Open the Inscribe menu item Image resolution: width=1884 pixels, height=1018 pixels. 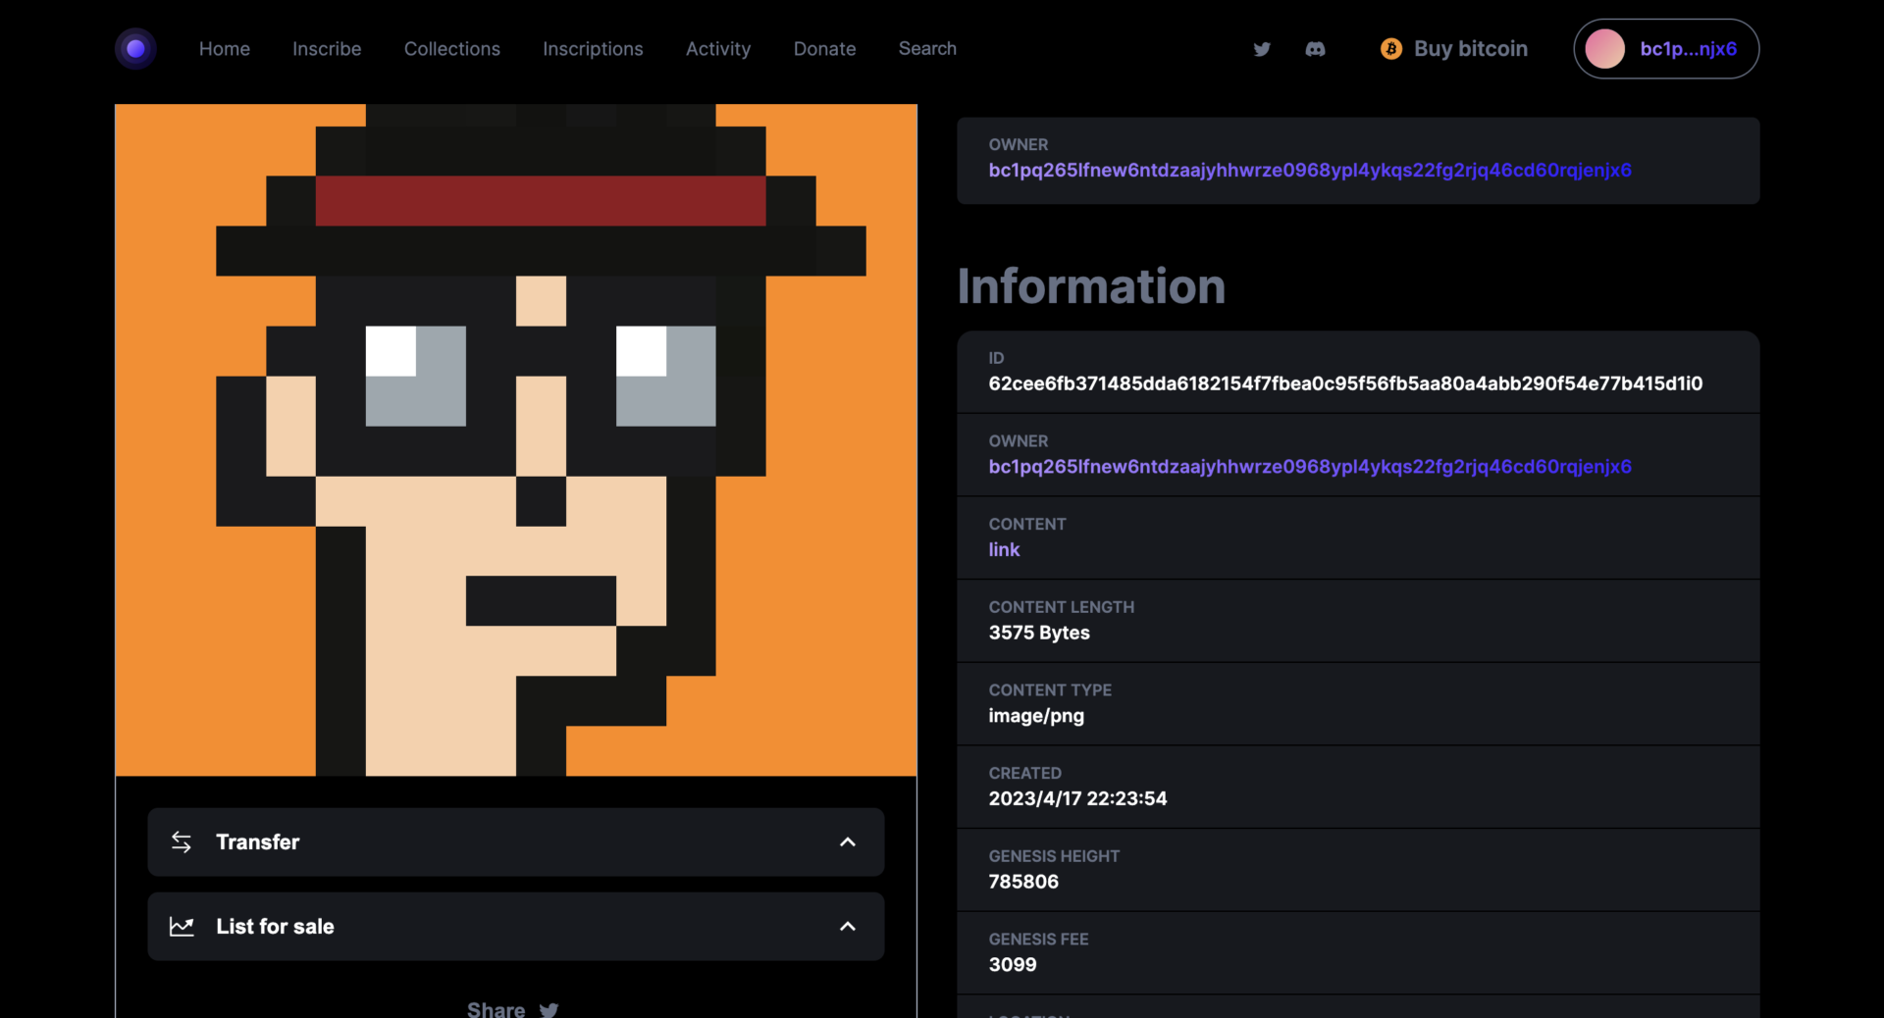pos(327,49)
